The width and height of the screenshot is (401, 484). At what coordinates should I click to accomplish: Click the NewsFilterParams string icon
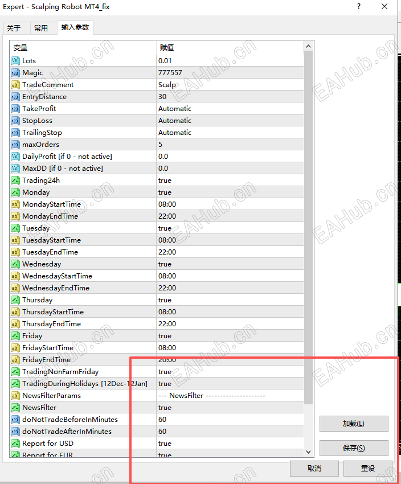tap(15, 396)
